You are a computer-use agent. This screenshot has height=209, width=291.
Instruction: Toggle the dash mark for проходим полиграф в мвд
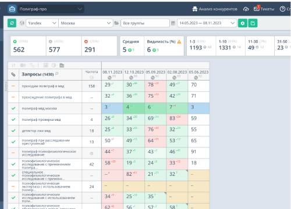(x=13, y=86)
